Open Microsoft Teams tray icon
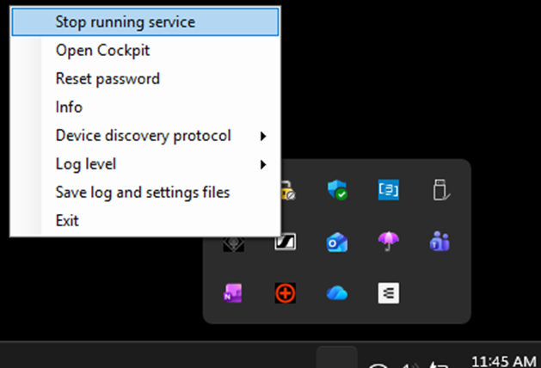541x368 pixels. pos(440,242)
